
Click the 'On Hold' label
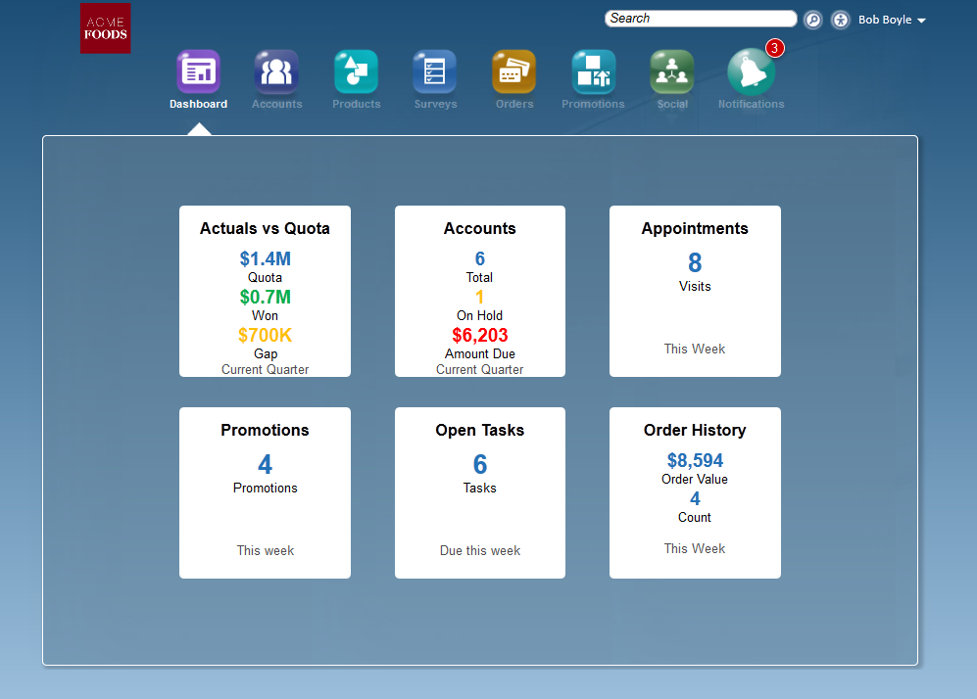coord(480,315)
